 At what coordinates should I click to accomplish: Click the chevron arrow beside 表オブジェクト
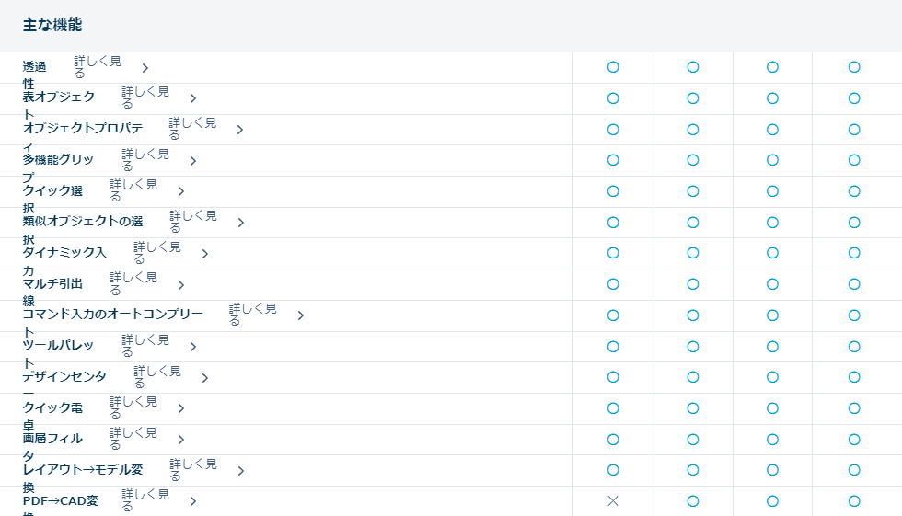[193, 98]
